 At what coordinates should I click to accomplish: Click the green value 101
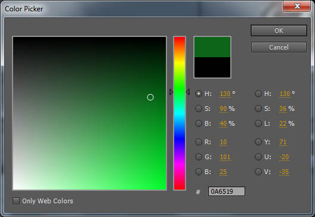[225, 157]
